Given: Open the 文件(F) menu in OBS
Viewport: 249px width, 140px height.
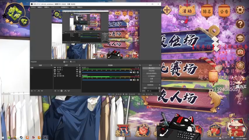Looking at the screenshot, I should click(33, 7).
